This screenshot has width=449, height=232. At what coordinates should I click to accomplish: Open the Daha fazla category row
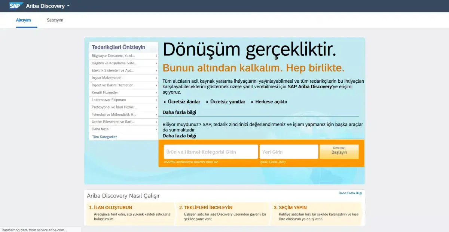pyautogui.click(x=124, y=129)
